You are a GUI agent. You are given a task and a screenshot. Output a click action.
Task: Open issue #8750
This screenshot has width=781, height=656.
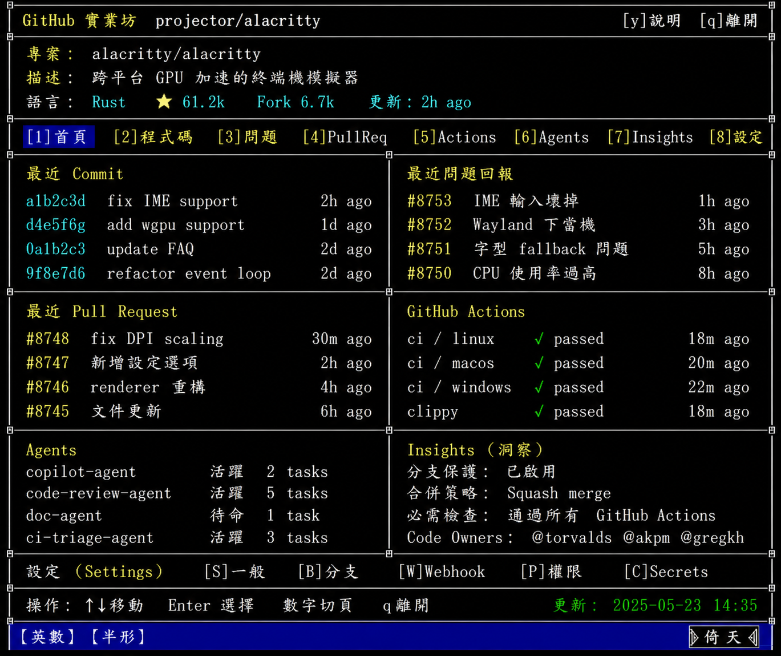pos(430,273)
